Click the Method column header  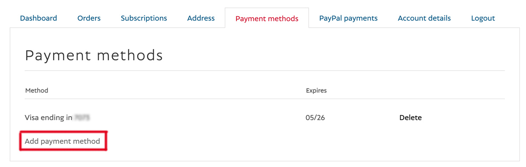[37, 90]
